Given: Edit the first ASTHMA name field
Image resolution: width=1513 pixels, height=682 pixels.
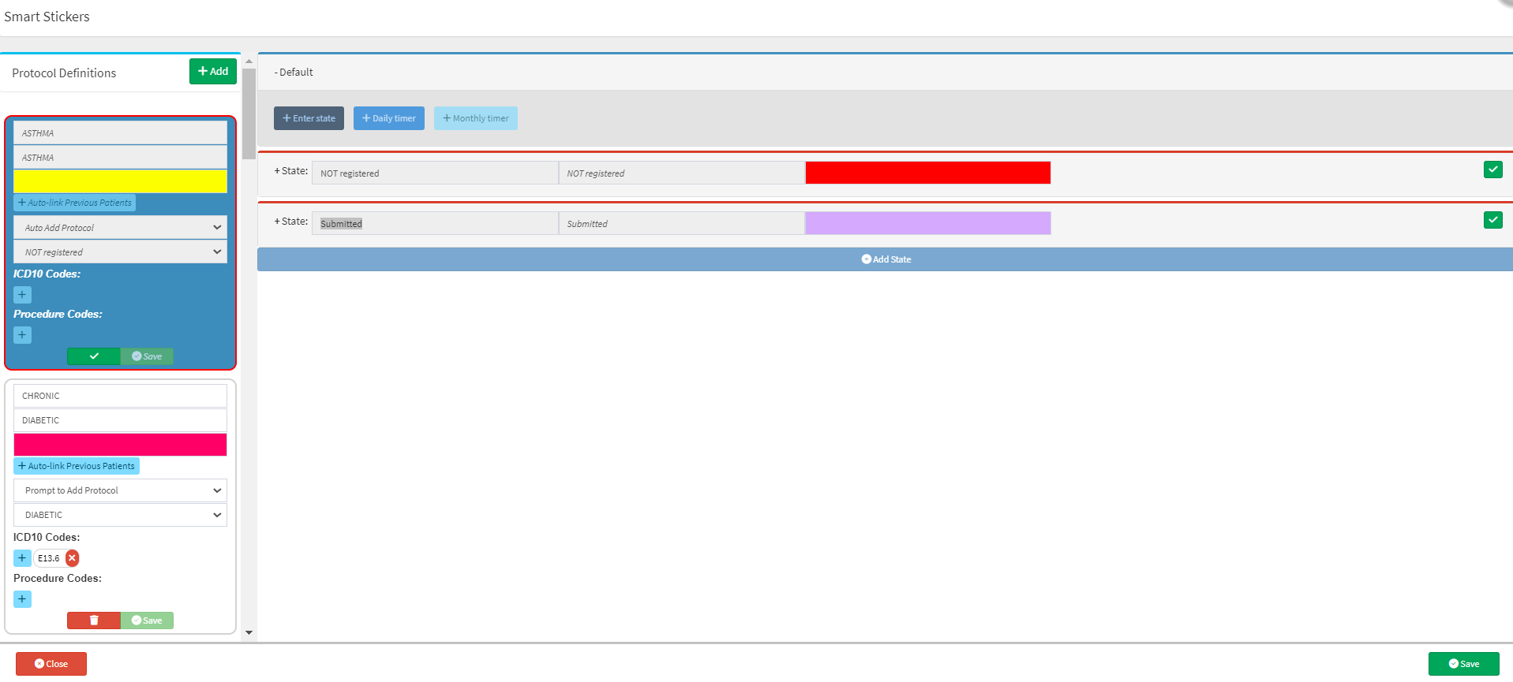Looking at the screenshot, I should click(x=120, y=132).
